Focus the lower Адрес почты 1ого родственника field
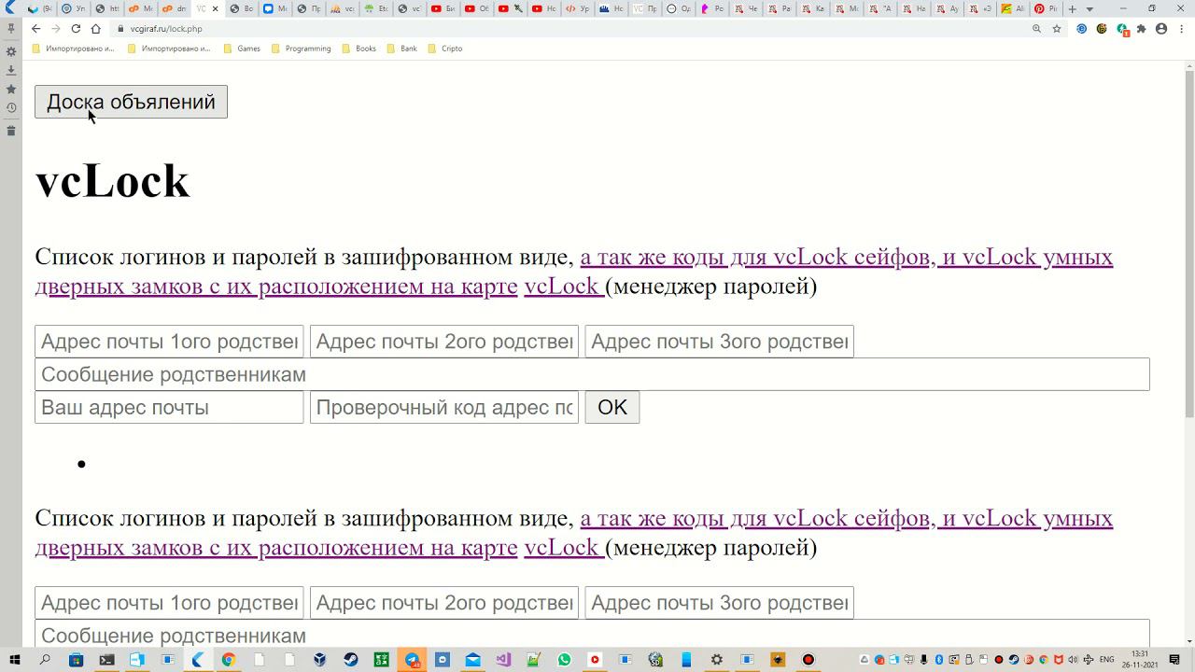 169,603
